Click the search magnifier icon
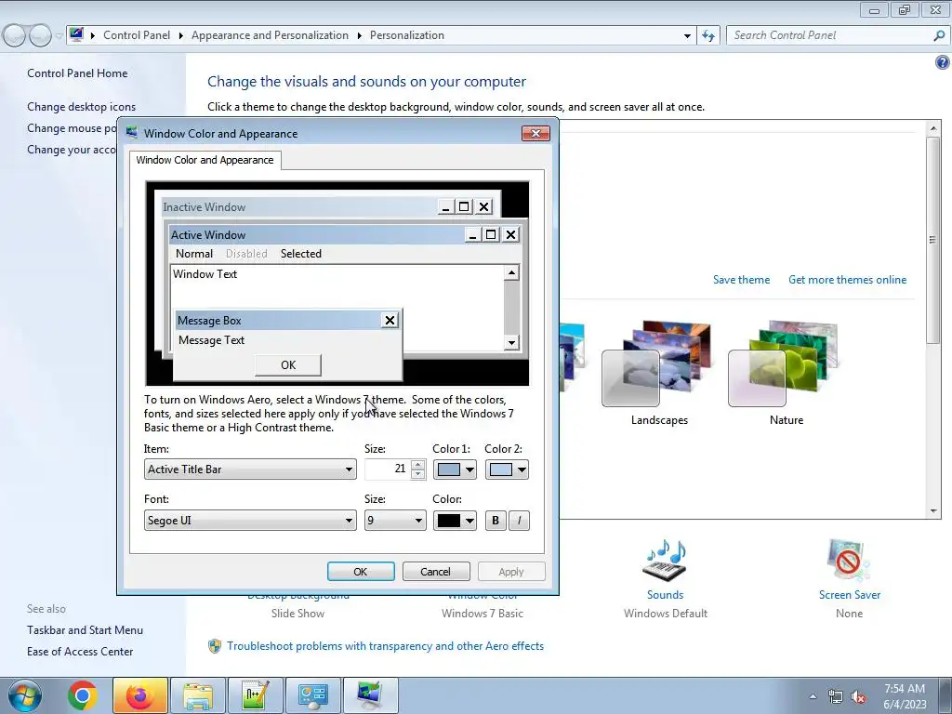The width and height of the screenshot is (952, 714). (x=939, y=35)
